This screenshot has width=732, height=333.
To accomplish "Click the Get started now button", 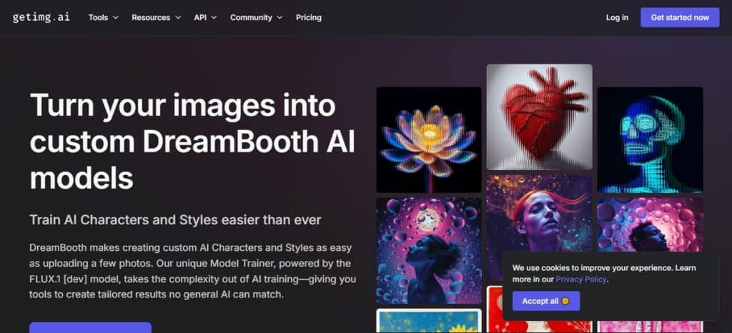I will [680, 17].
